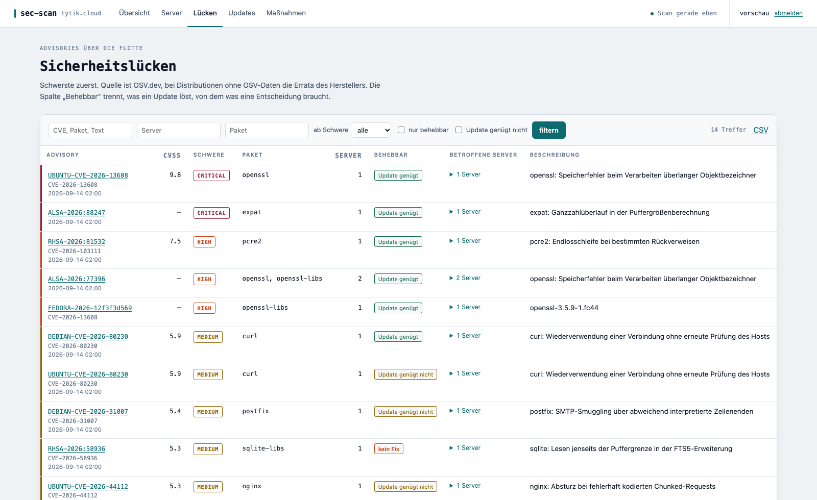Open advisory UBUNTU-CVE-2026-13608
This screenshot has height=500, width=817.
point(88,176)
